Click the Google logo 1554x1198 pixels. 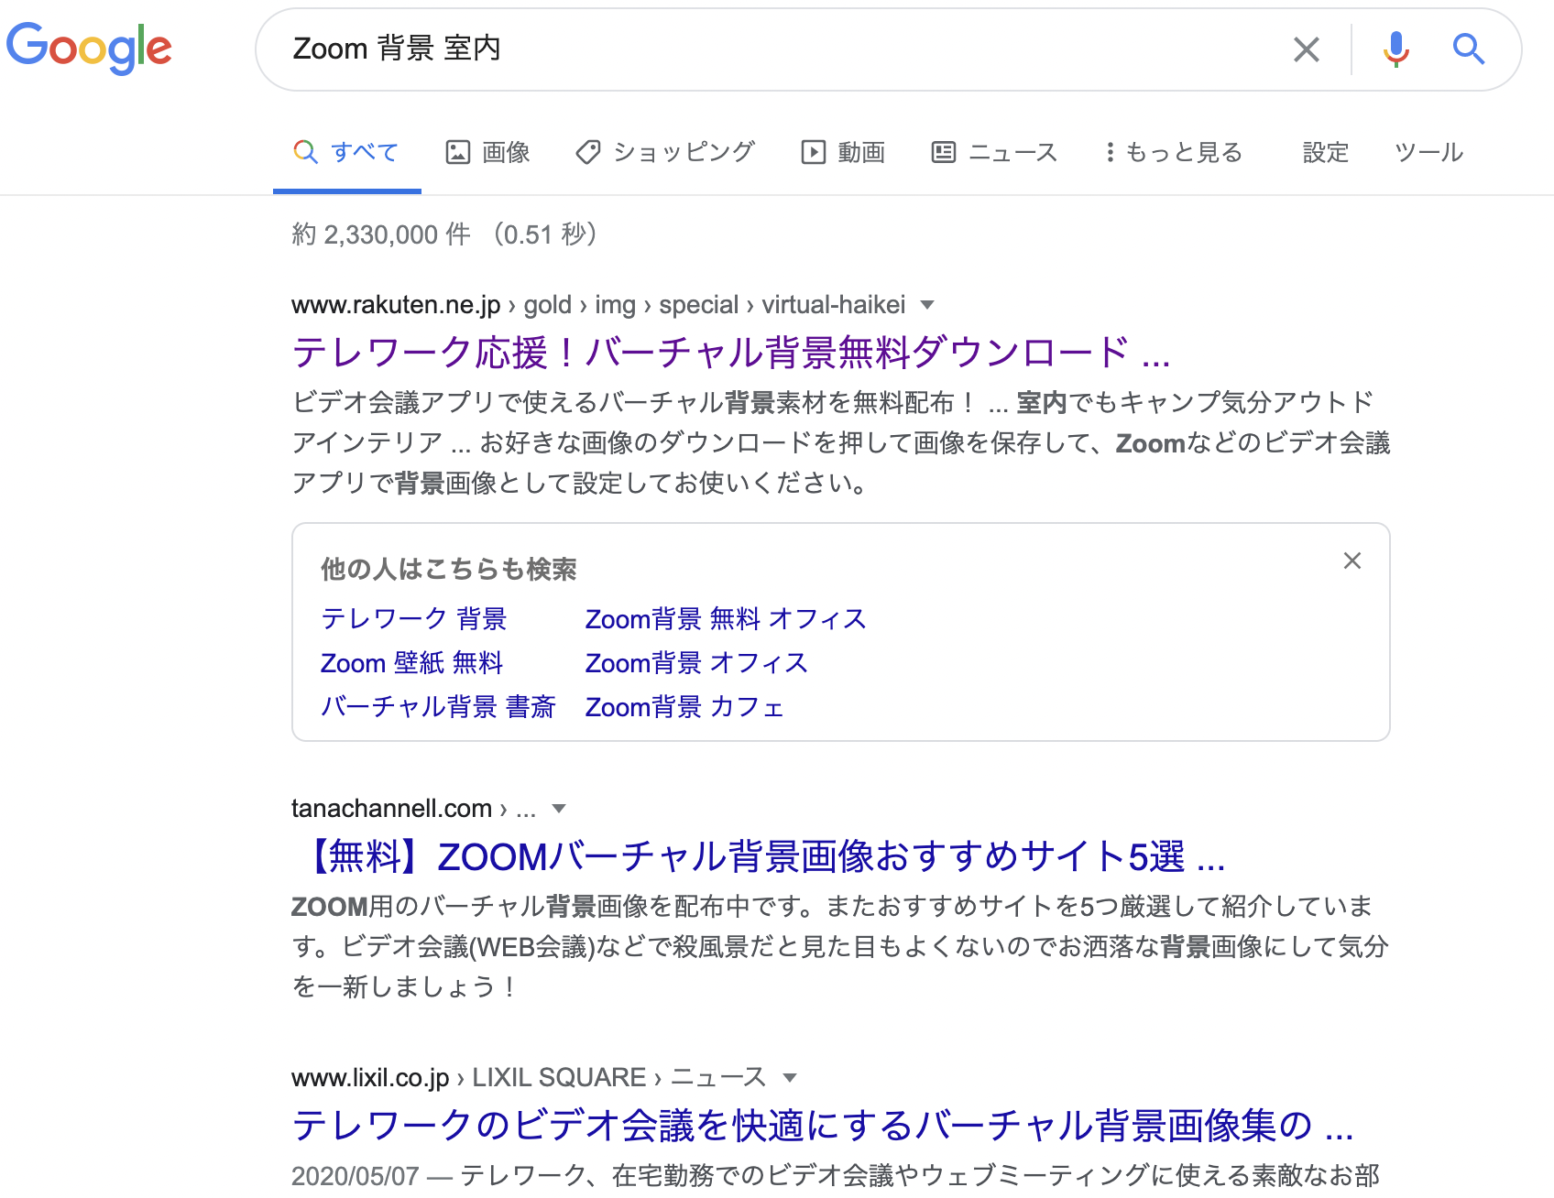point(89,48)
